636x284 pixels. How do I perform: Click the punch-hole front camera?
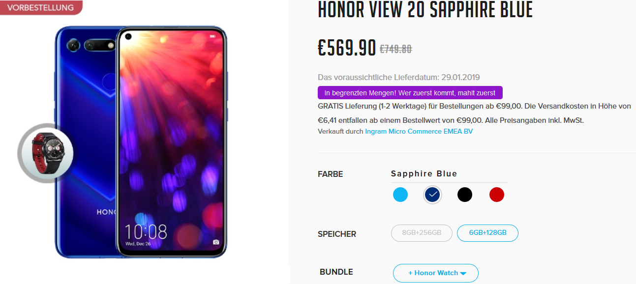pos(128,37)
